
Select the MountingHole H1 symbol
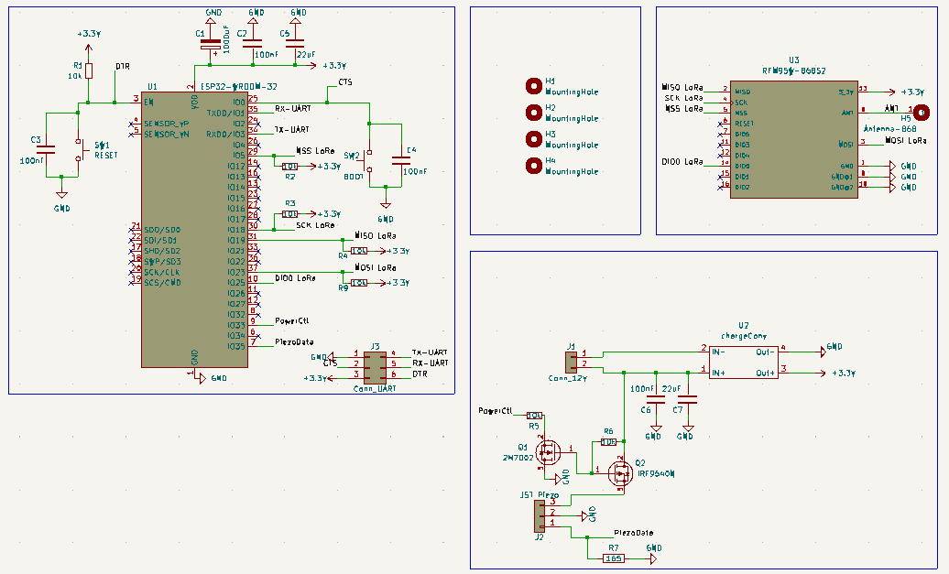tap(533, 87)
